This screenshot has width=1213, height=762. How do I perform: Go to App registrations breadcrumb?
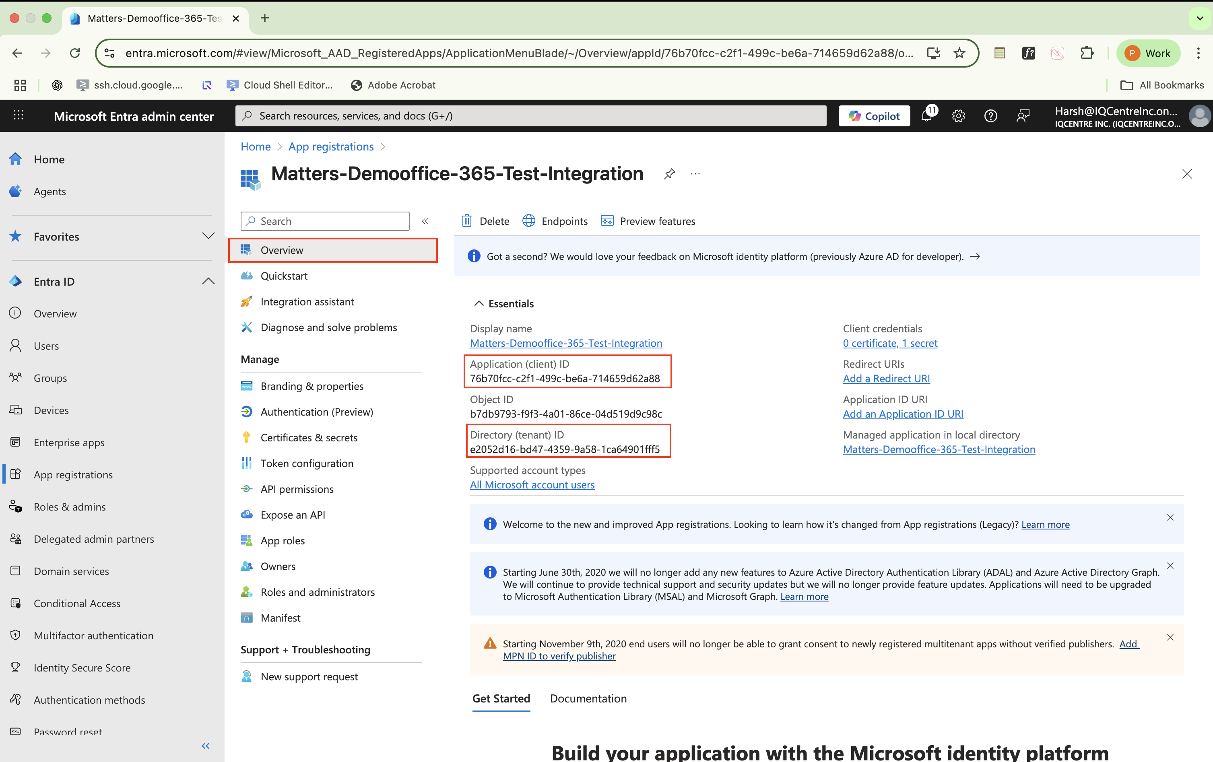pos(331,146)
